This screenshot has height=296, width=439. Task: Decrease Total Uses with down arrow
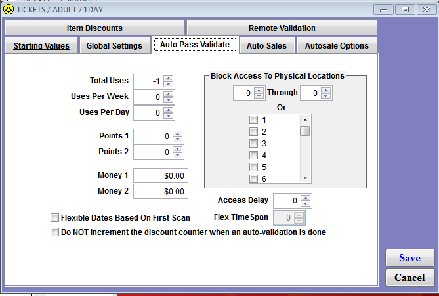(168, 84)
